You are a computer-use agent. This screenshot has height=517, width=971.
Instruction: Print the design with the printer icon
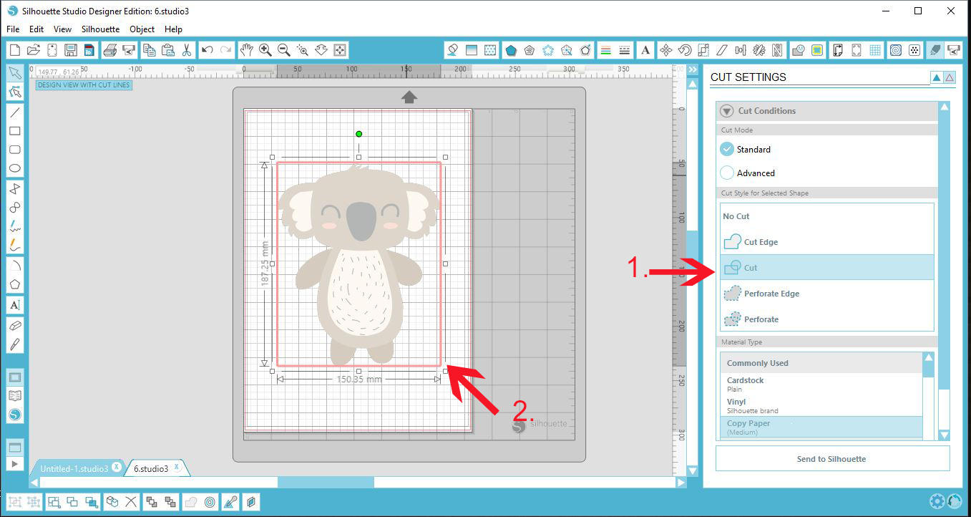coord(109,50)
